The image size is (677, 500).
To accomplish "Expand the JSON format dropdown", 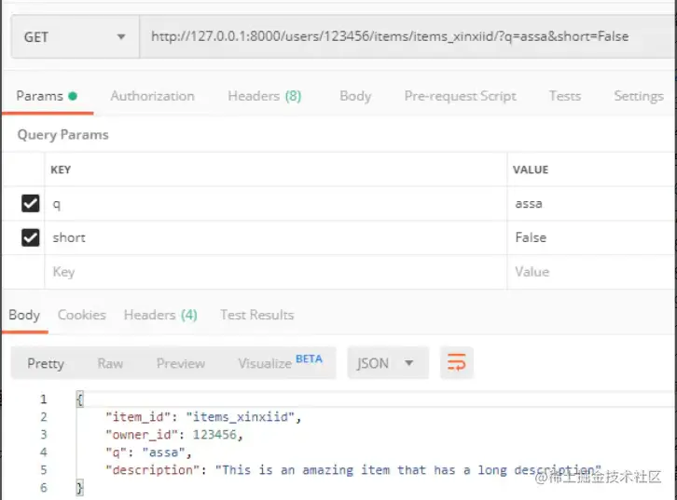I will pyautogui.click(x=388, y=363).
